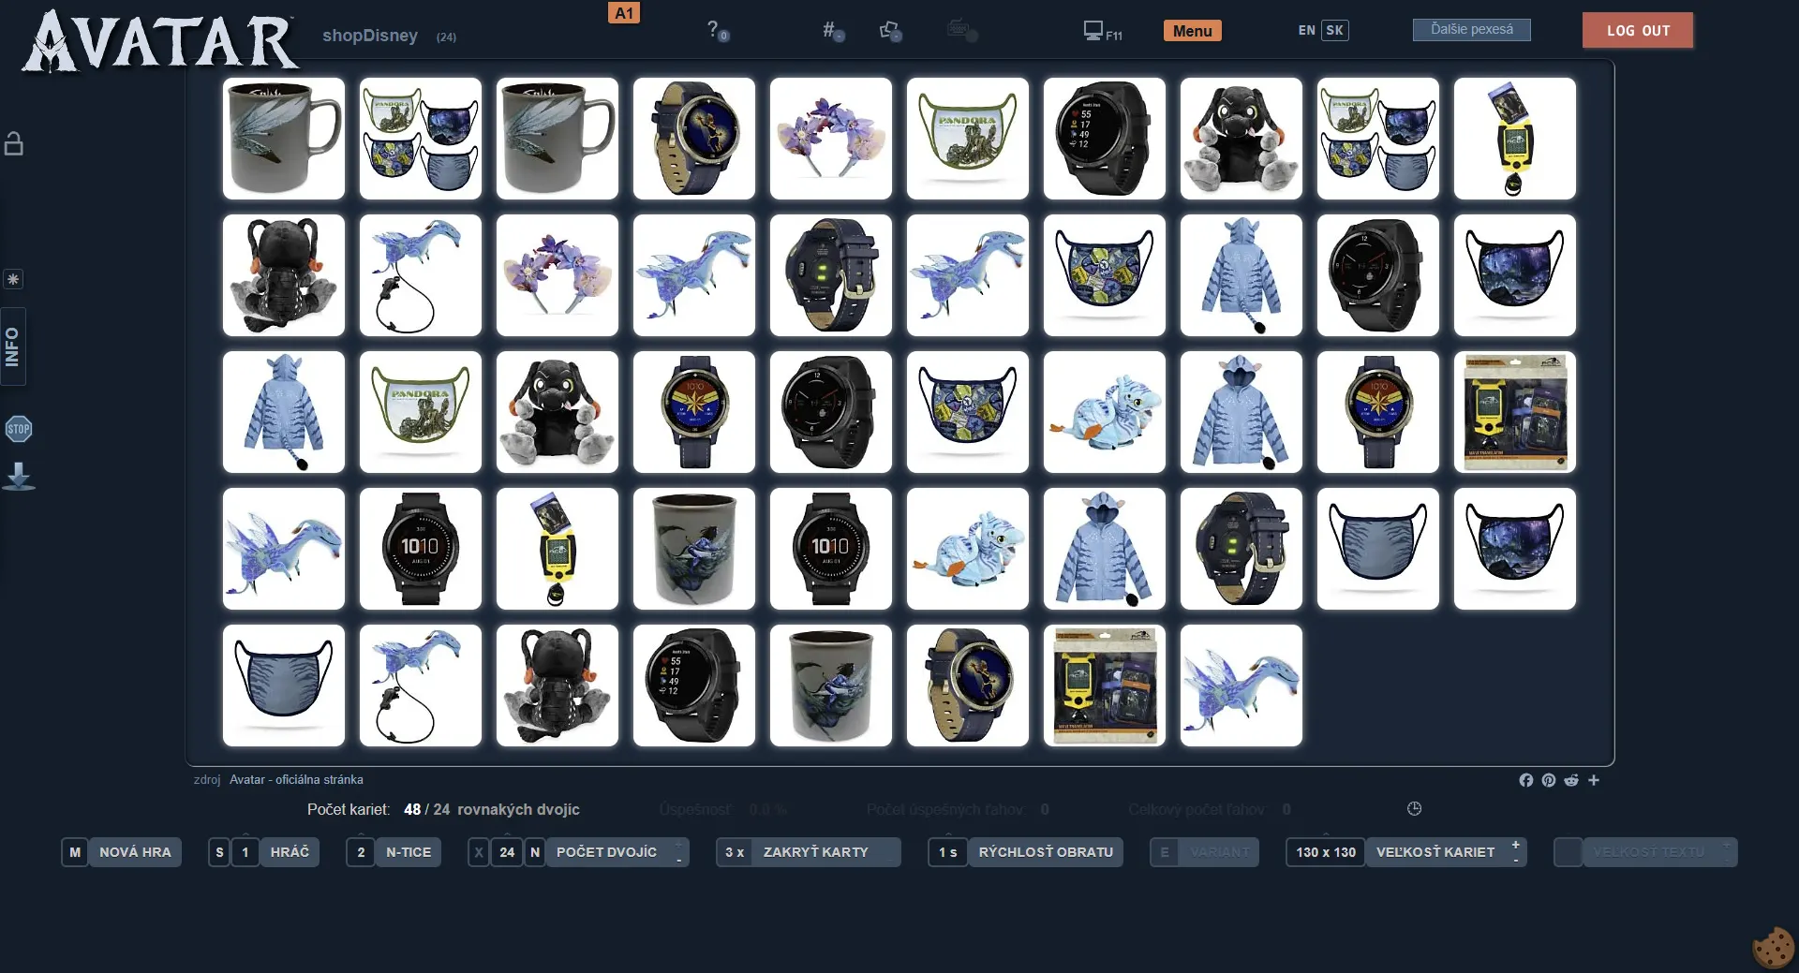Screen dimensions: 1799x973
Task: Open the Rýchlosť obratu speed setting
Action: click(x=1045, y=852)
